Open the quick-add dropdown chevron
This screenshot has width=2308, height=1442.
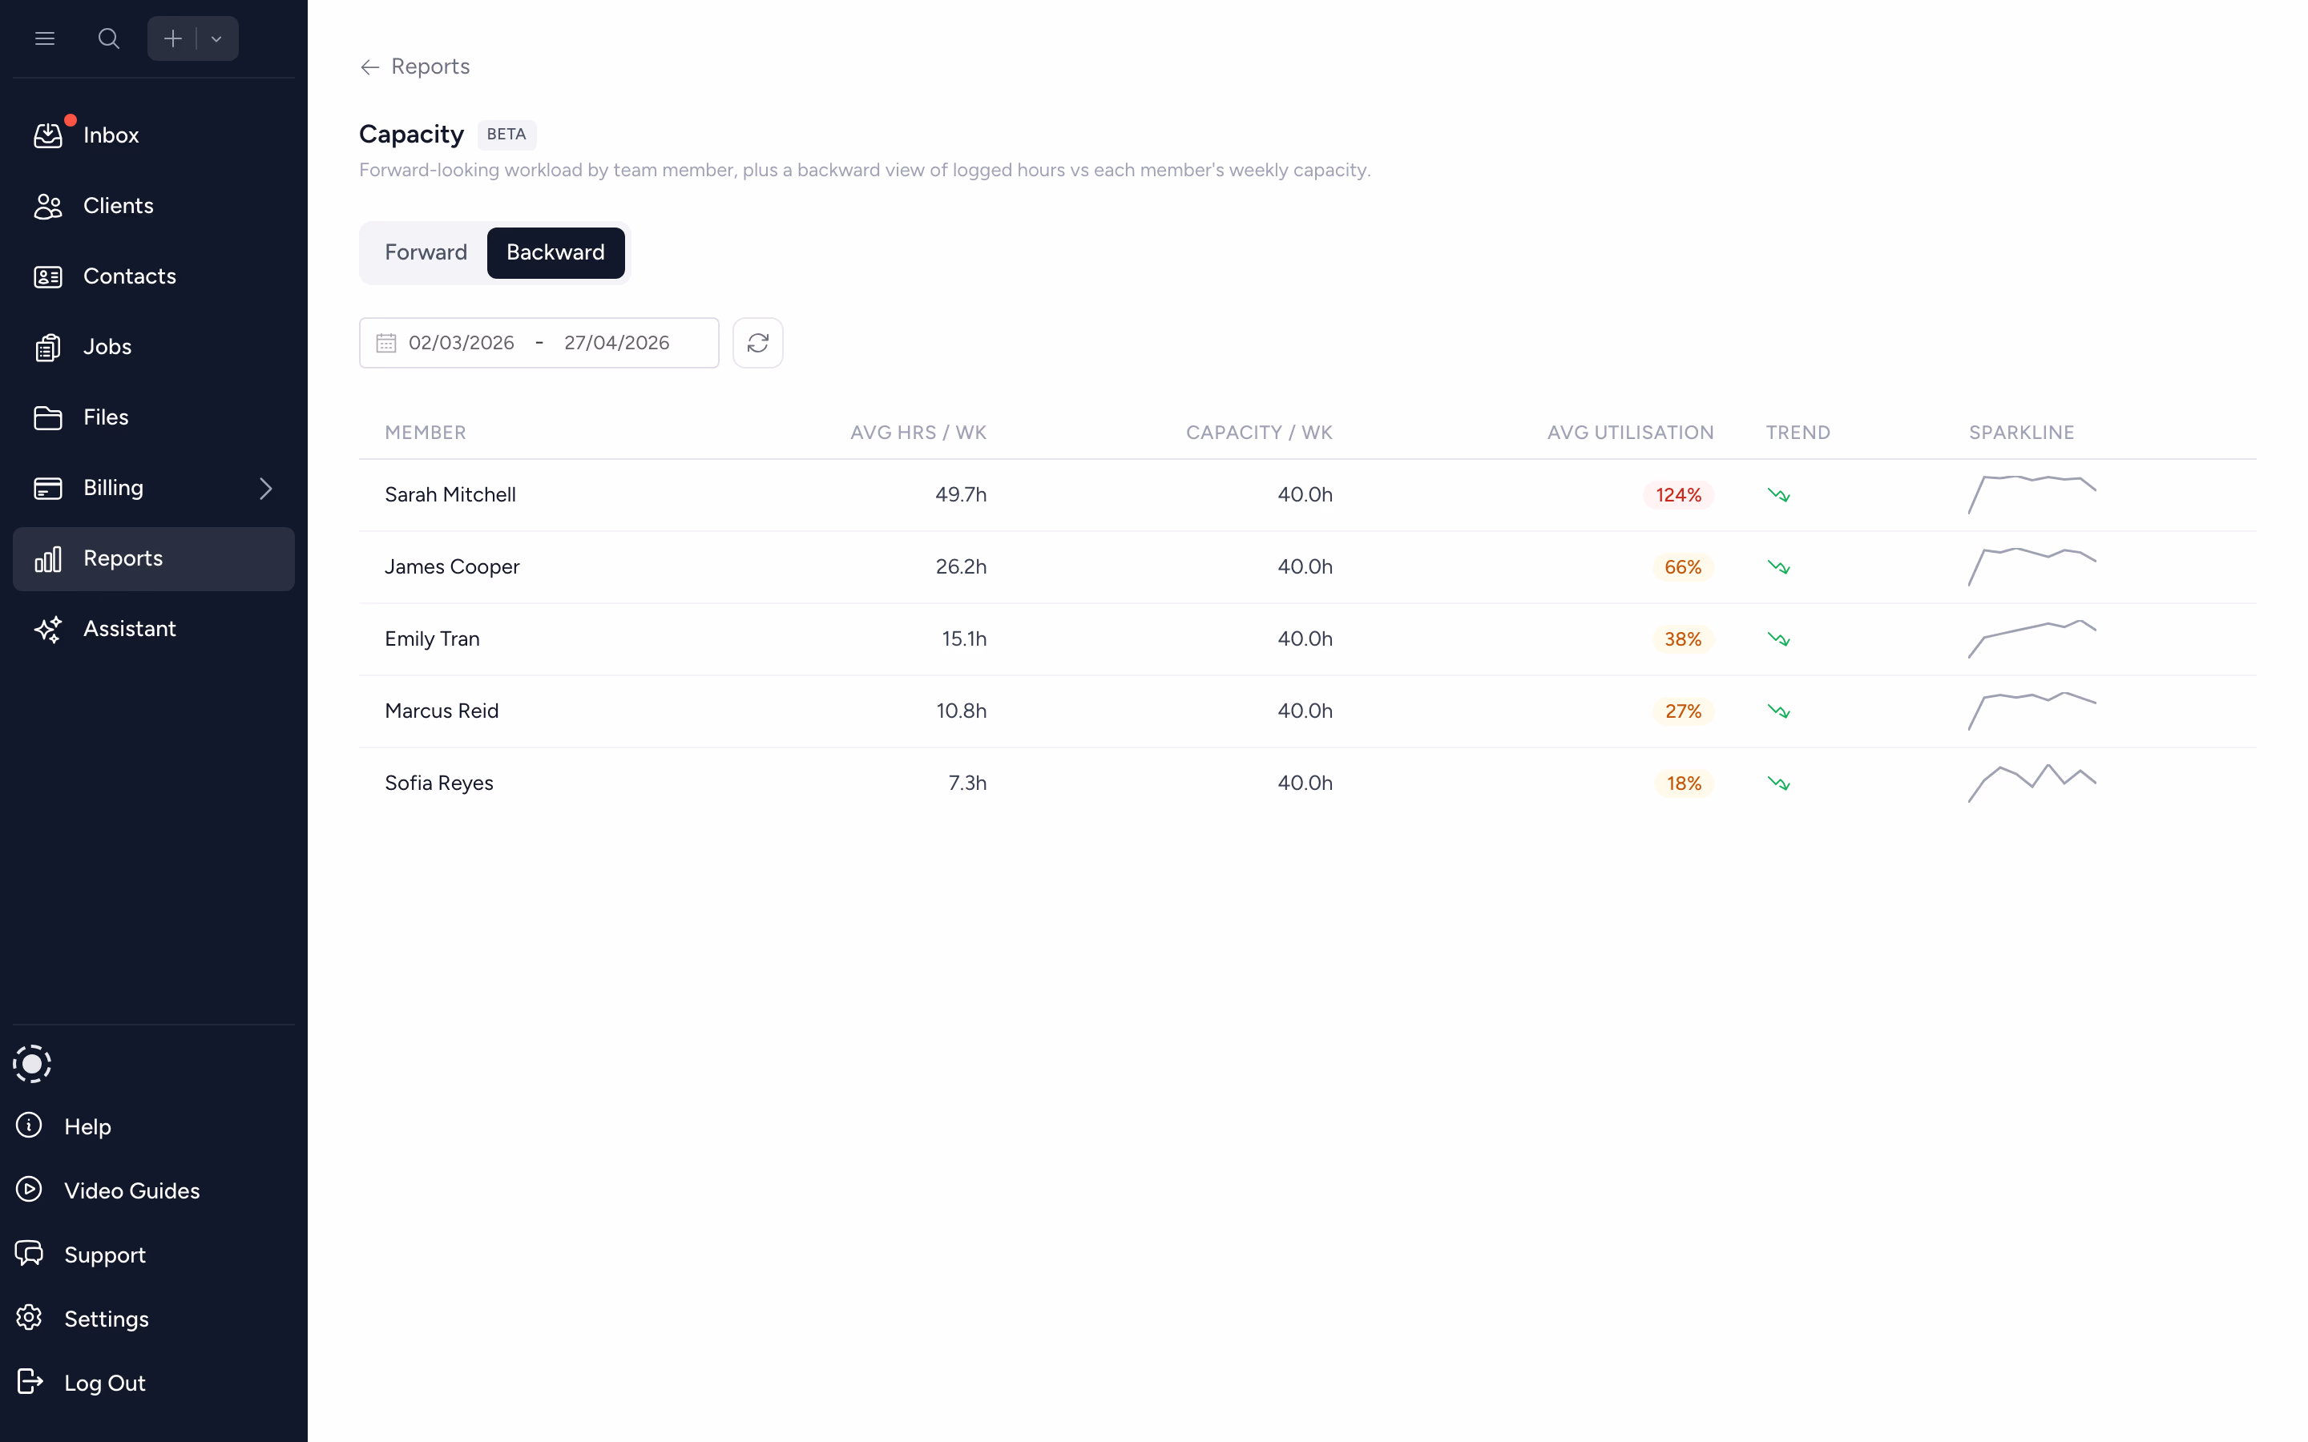click(216, 39)
